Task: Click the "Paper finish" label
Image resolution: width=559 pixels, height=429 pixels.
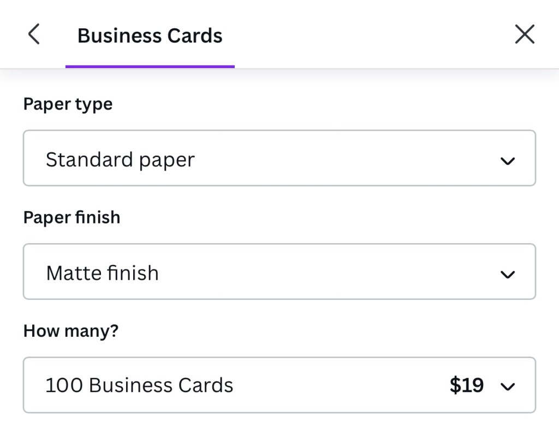Action: (x=72, y=217)
